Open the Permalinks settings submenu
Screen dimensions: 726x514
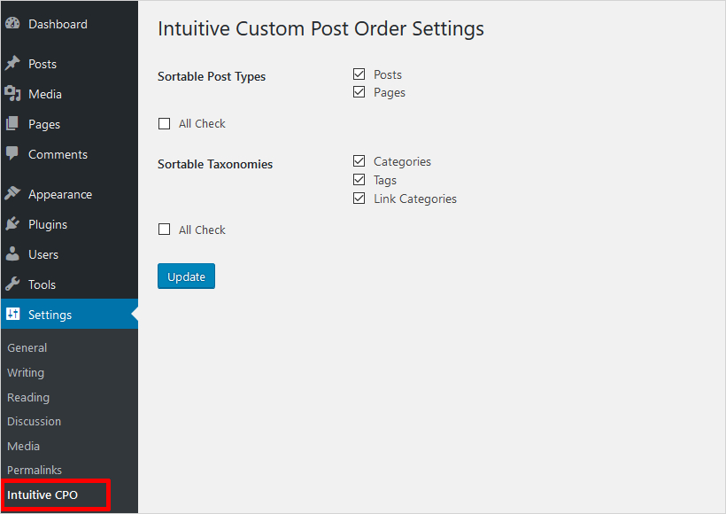[35, 470]
